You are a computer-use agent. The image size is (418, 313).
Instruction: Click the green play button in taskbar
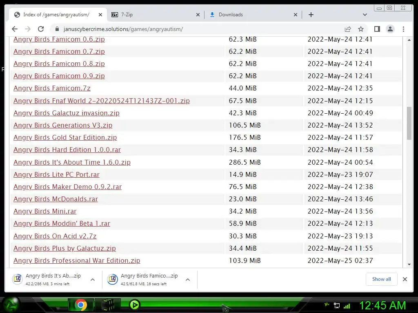[134, 305]
